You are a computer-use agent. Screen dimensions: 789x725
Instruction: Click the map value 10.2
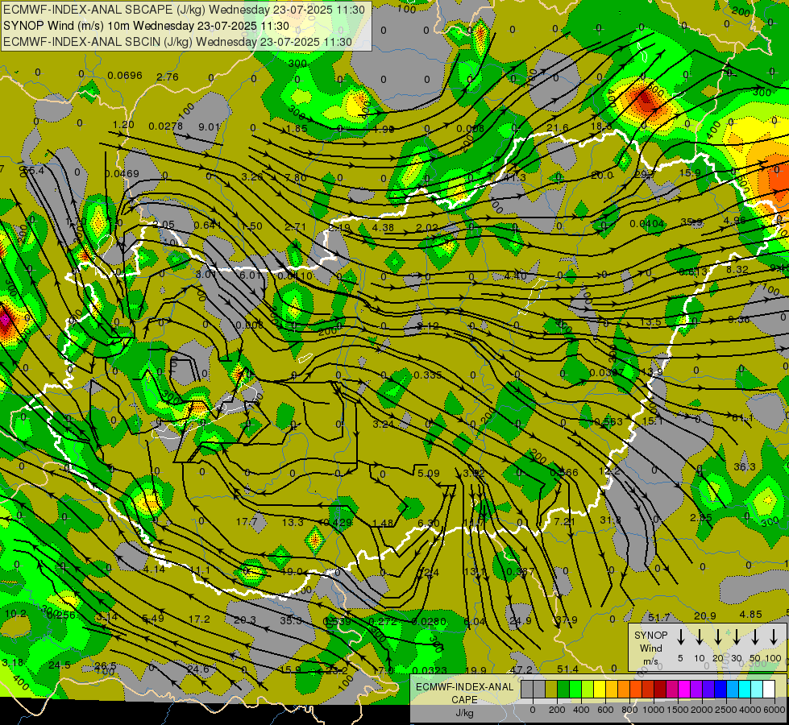point(15,613)
